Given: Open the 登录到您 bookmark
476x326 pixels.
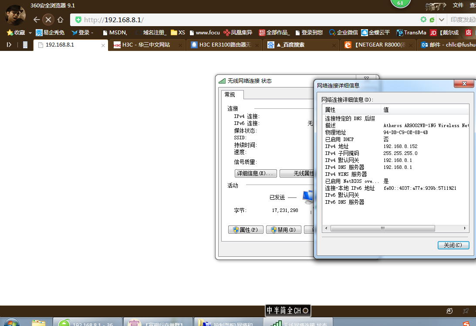Looking at the screenshot, I should point(309,33).
